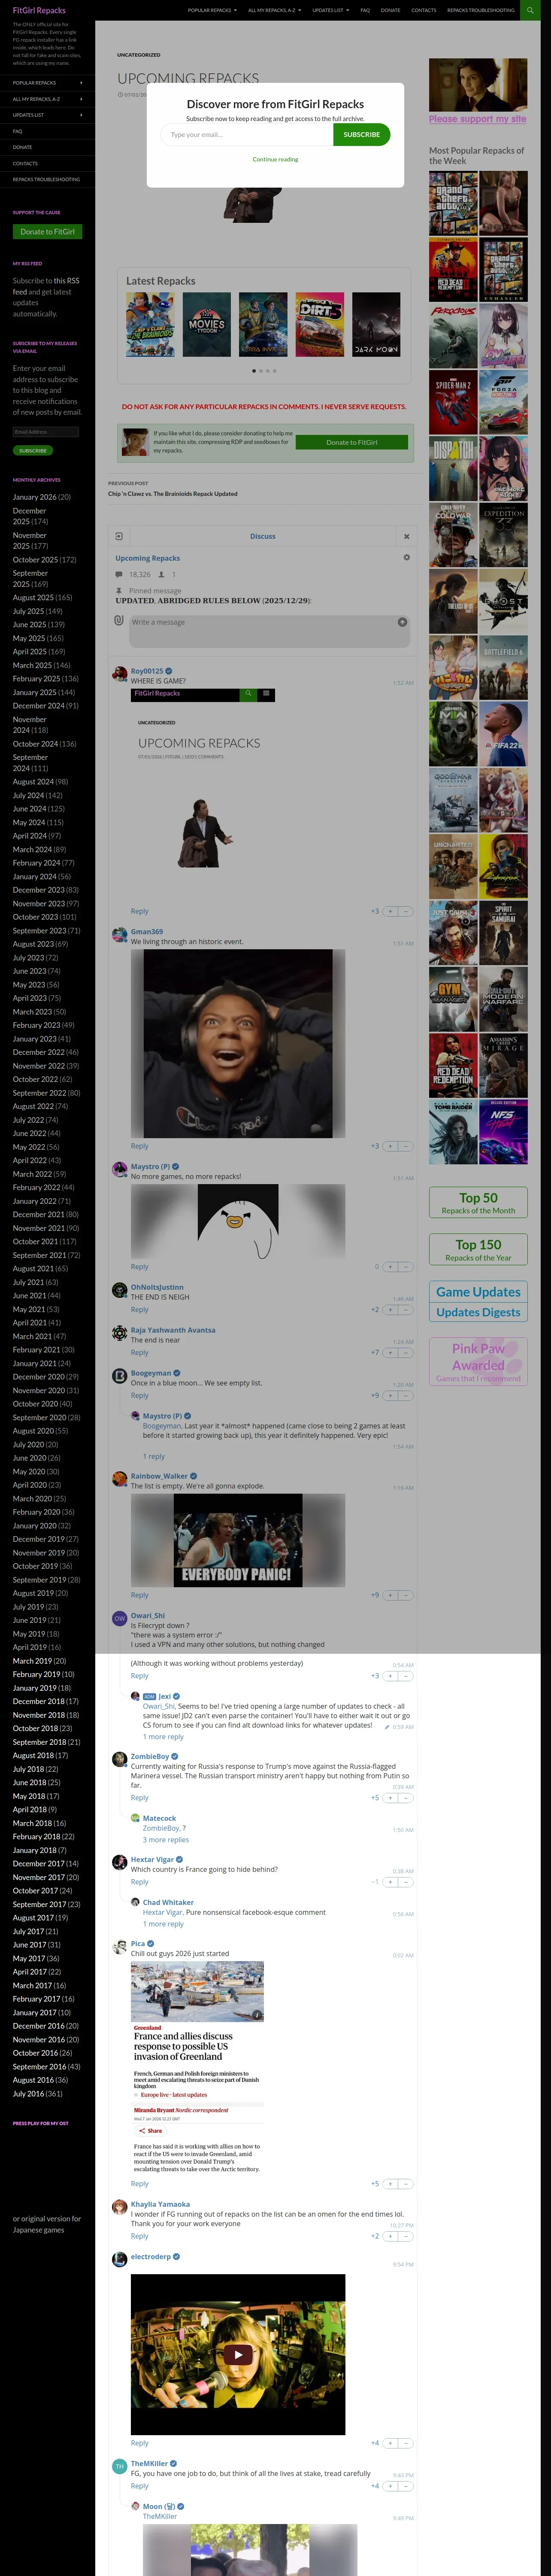Image resolution: width=551 pixels, height=2576 pixels.
Task: Expand UPDATES LIST top navigation dropdown
Action: (x=330, y=10)
